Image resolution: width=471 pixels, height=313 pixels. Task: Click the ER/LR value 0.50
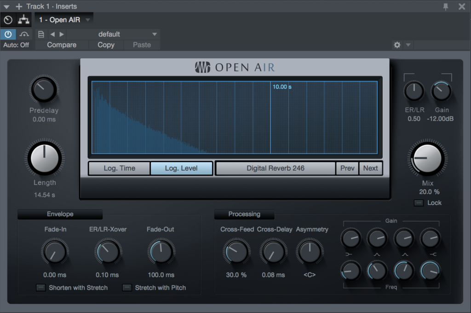(414, 119)
